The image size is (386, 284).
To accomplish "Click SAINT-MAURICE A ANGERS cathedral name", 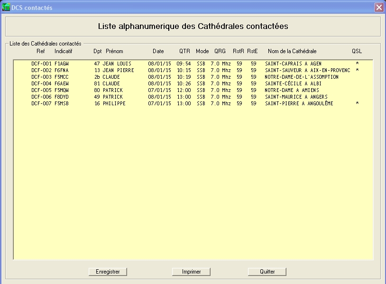I will (x=296, y=97).
